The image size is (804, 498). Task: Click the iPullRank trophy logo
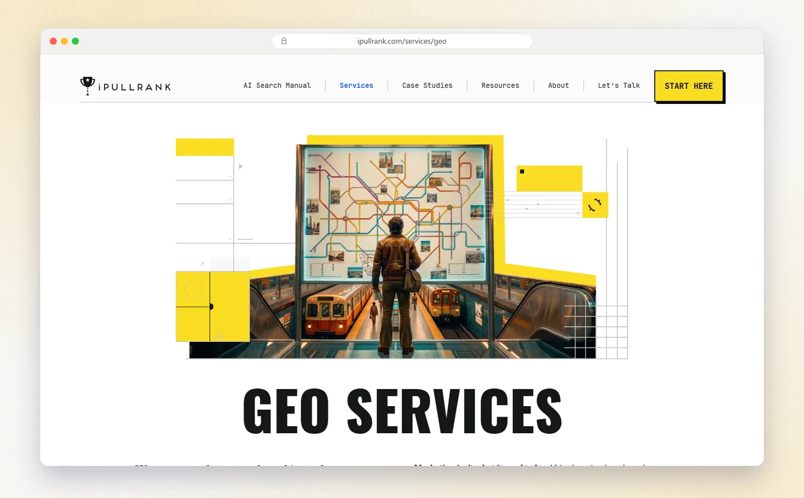pyautogui.click(x=87, y=85)
